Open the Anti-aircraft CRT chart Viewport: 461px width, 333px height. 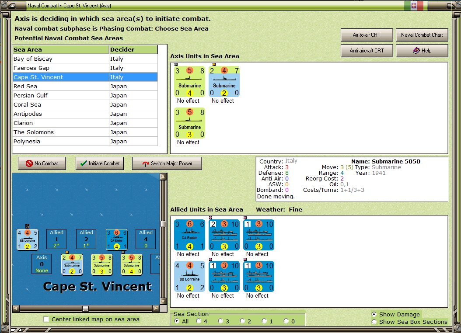pos(367,51)
